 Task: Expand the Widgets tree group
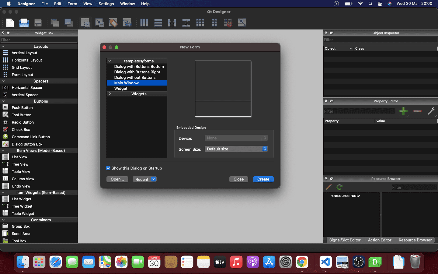click(110, 94)
